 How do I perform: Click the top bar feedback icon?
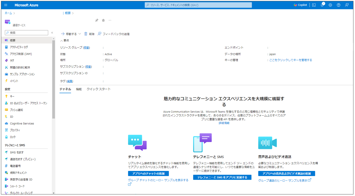(347, 5)
